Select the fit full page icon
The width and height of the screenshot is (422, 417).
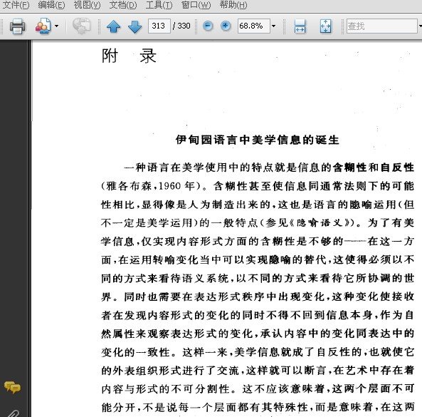pyautogui.click(x=326, y=26)
